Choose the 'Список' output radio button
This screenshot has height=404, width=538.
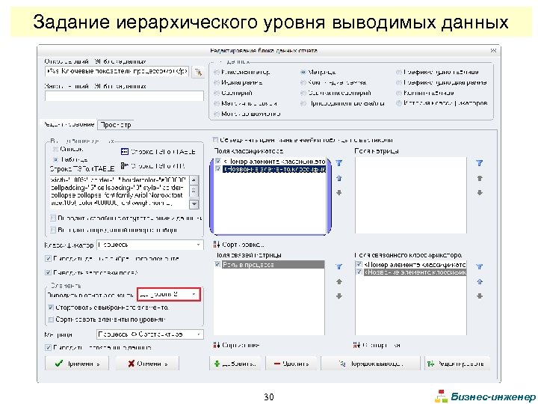pyautogui.click(x=55, y=149)
